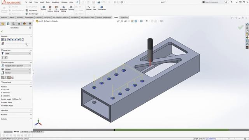Open the second Normal display dropdown

pyautogui.click(x=18, y=73)
